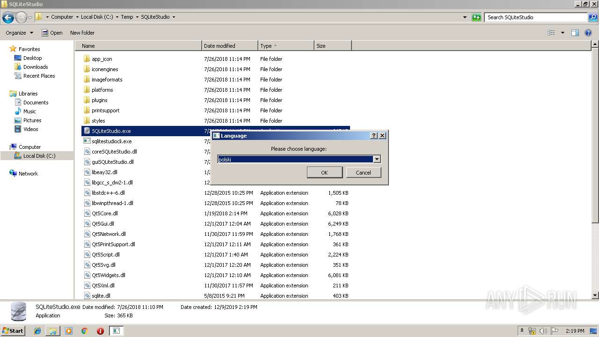Screen dimensions: 599x337
Task: Open the view options dropdown arrow
Action: click(x=562, y=33)
